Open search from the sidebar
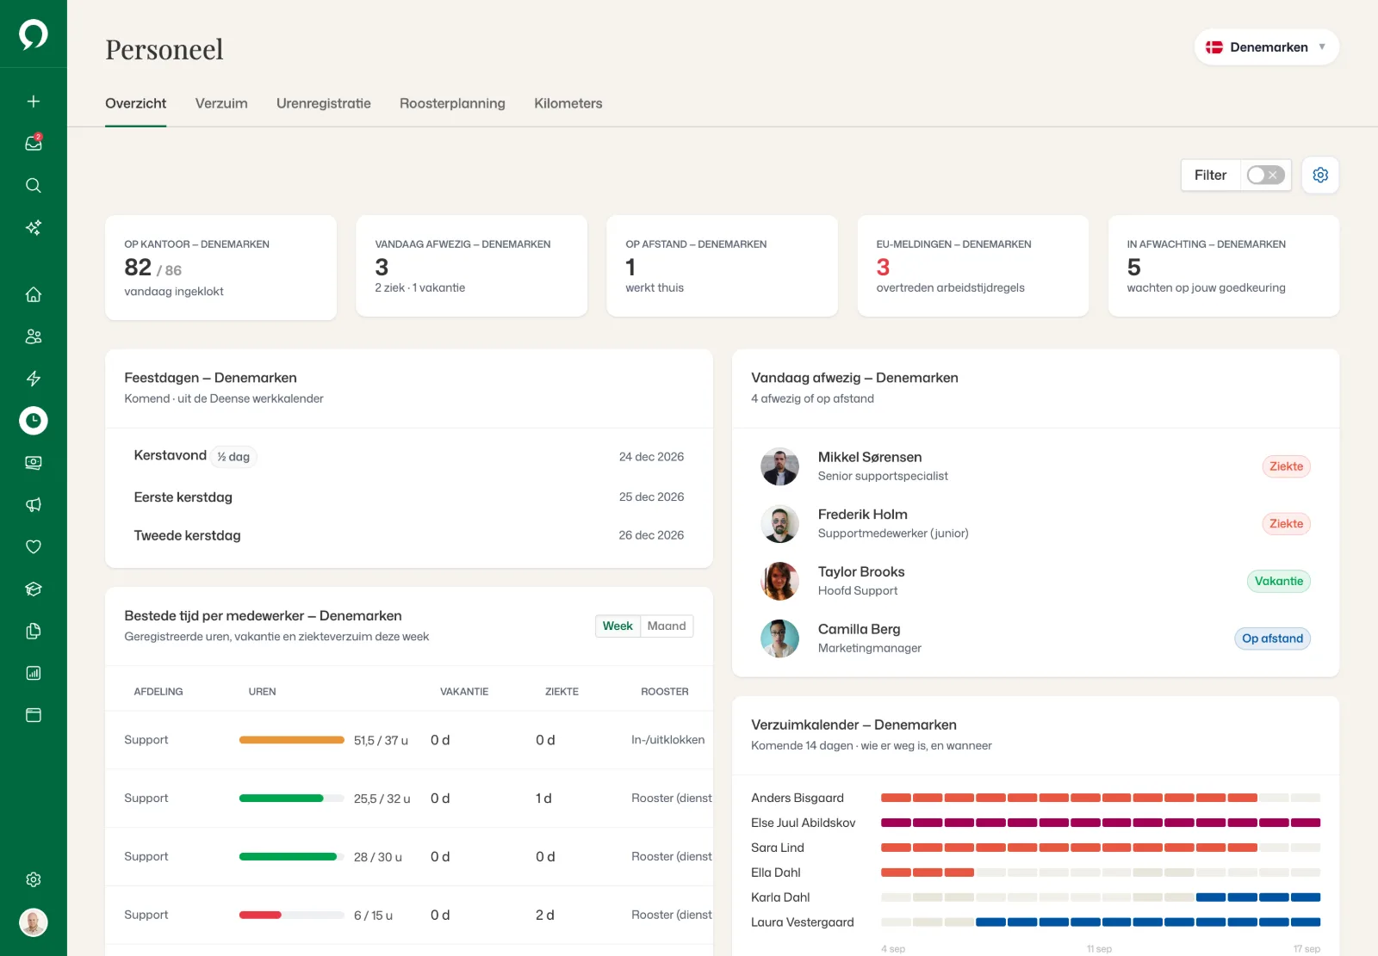This screenshot has width=1378, height=956. (x=34, y=185)
